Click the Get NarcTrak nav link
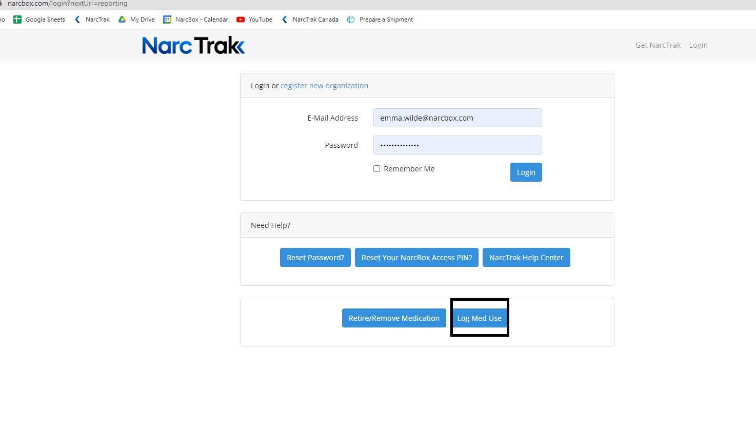Screen dimensions: 756x445 [x=658, y=45]
